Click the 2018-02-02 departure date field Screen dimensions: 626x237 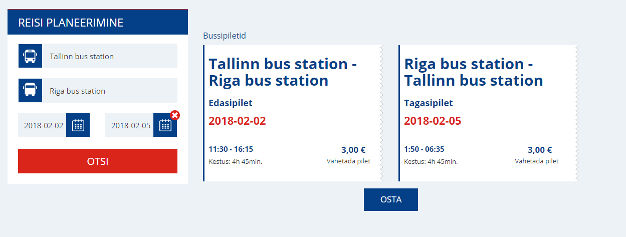tap(42, 125)
